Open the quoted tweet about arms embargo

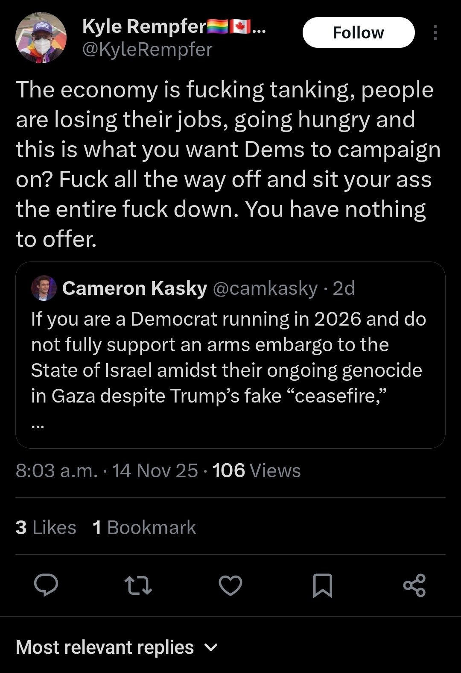click(x=230, y=355)
